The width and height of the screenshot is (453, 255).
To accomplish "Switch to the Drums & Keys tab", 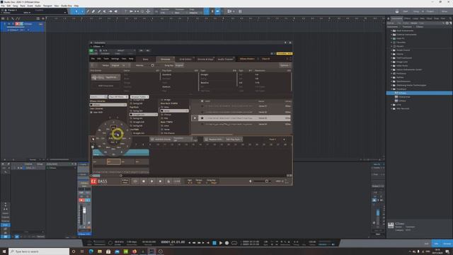I will pyautogui.click(x=205, y=59).
